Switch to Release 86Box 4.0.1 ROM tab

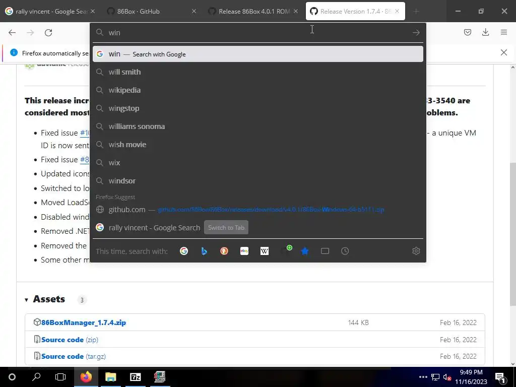pyautogui.click(x=253, y=11)
